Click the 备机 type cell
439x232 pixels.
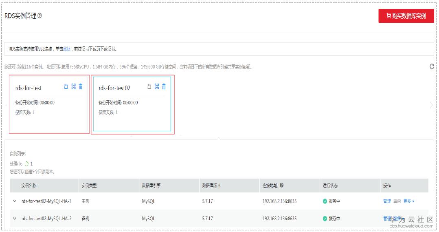[86, 219]
